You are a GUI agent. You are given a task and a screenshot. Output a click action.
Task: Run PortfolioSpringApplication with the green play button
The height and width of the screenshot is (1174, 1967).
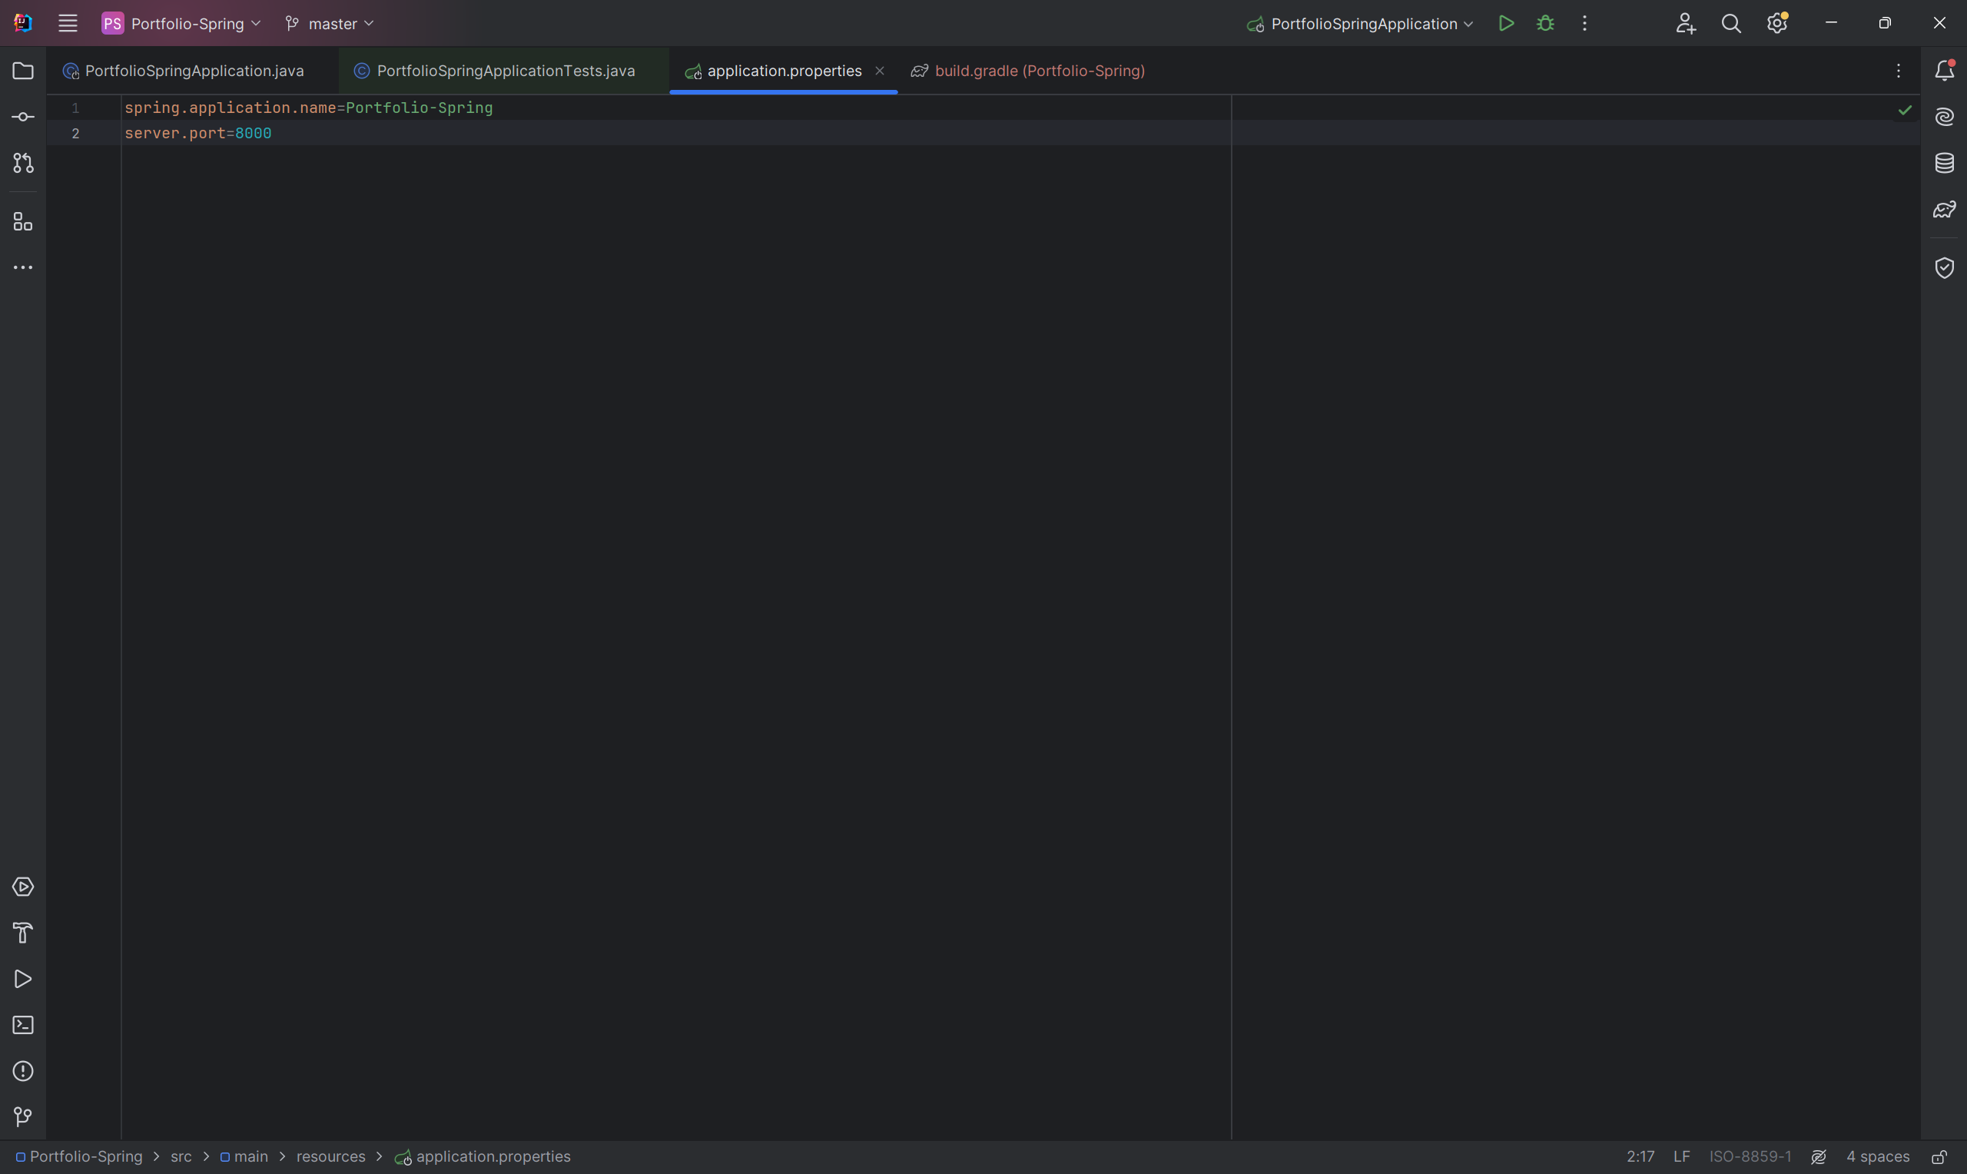tap(1506, 24)
